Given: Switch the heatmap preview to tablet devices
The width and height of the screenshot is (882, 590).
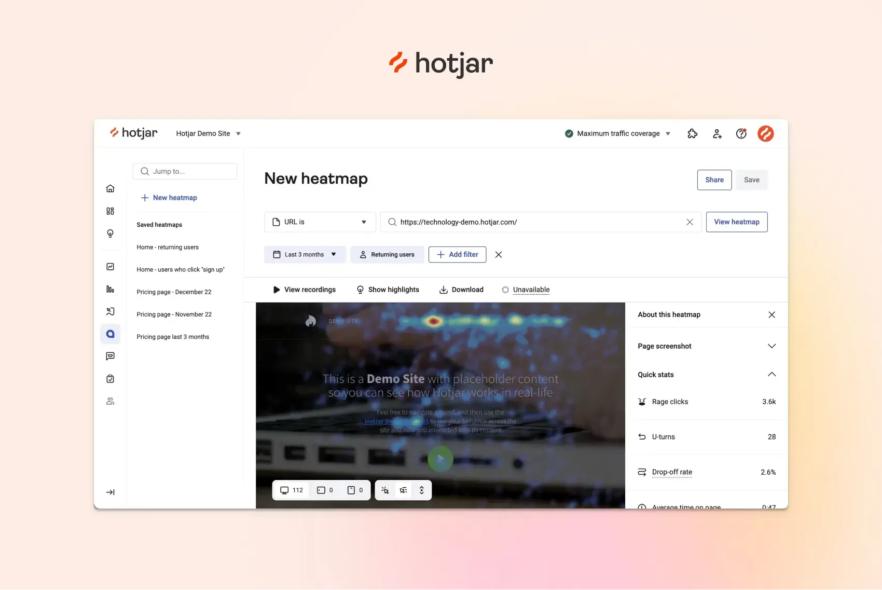Looking at the screenshot, I should [326, 489].
